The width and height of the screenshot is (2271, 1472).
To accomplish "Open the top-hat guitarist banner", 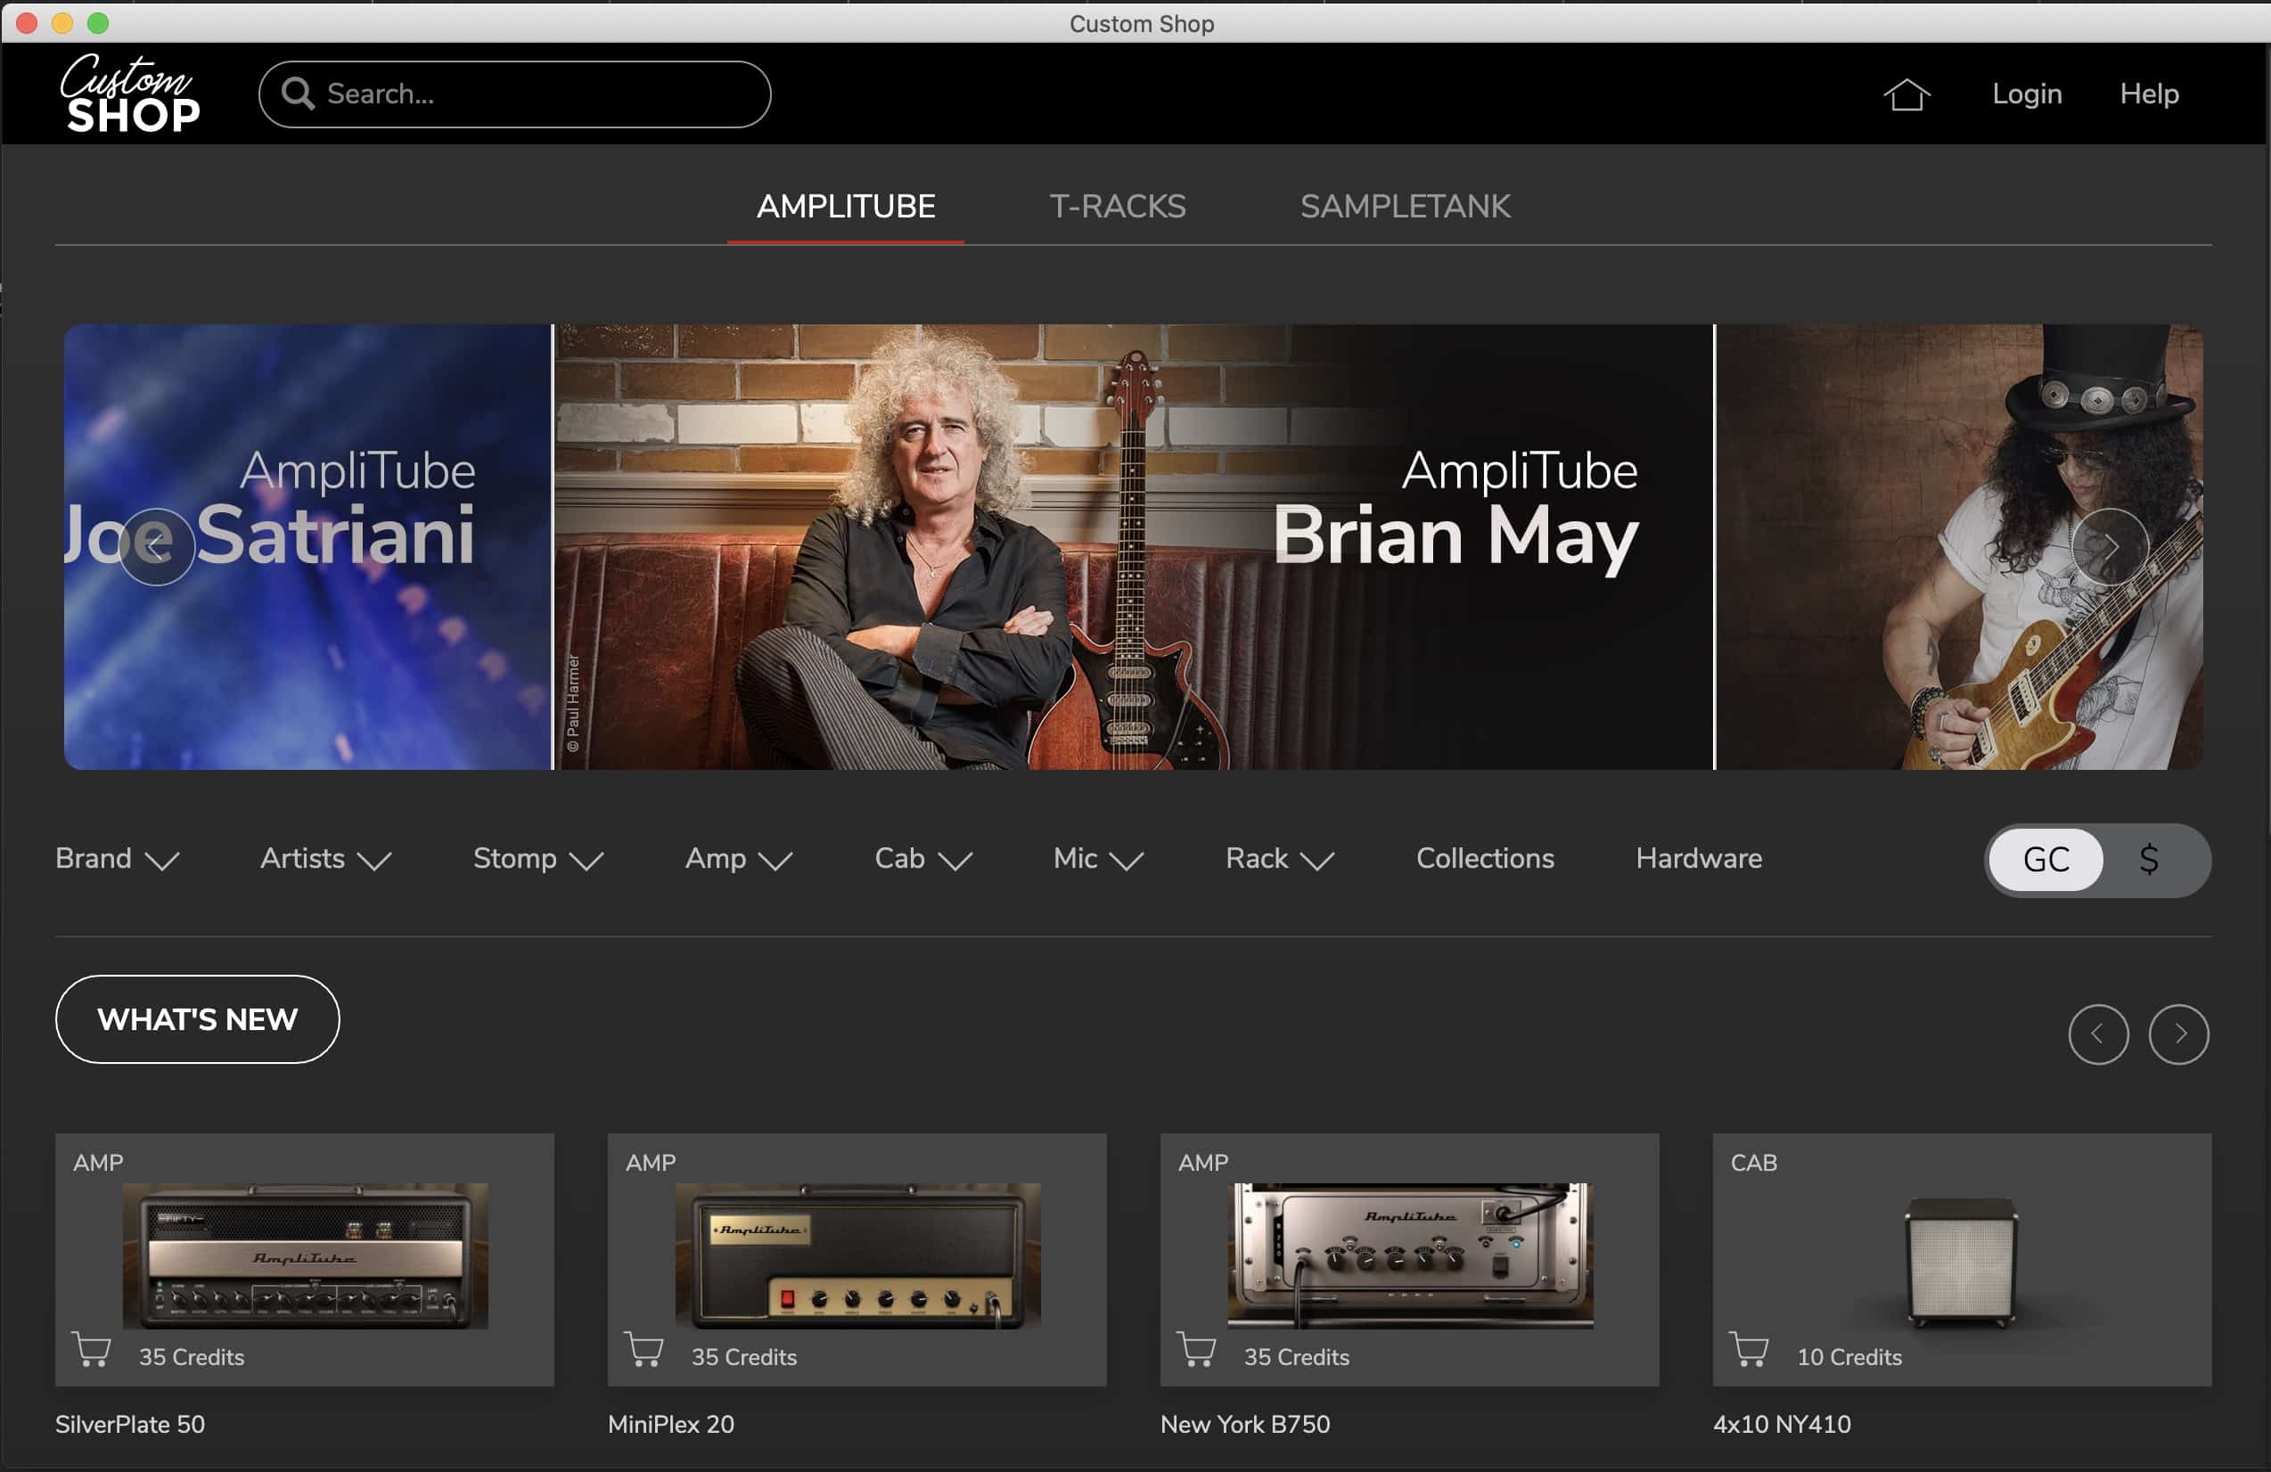I will (1959, 546).
